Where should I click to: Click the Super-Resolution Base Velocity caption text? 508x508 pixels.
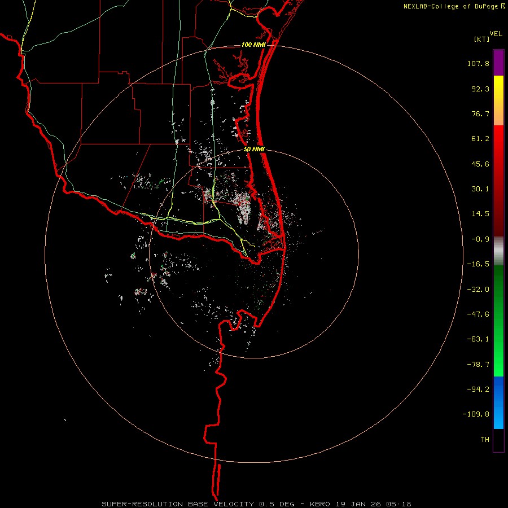tap(256, 504)
